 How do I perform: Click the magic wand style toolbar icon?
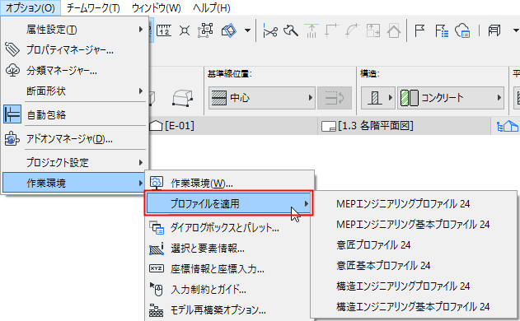(229, 30)
